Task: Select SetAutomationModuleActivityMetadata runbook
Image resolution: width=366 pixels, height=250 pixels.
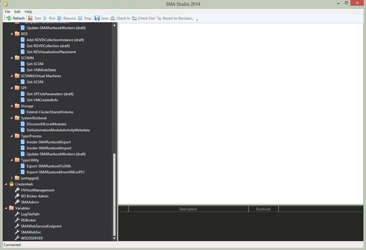Action: coord(58,130)
